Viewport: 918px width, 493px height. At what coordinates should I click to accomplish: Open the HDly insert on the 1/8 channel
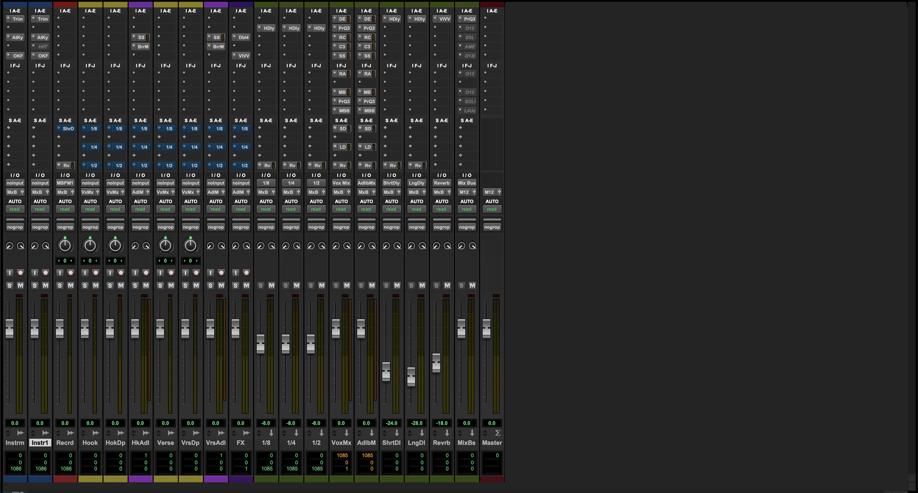coord(268,28)
